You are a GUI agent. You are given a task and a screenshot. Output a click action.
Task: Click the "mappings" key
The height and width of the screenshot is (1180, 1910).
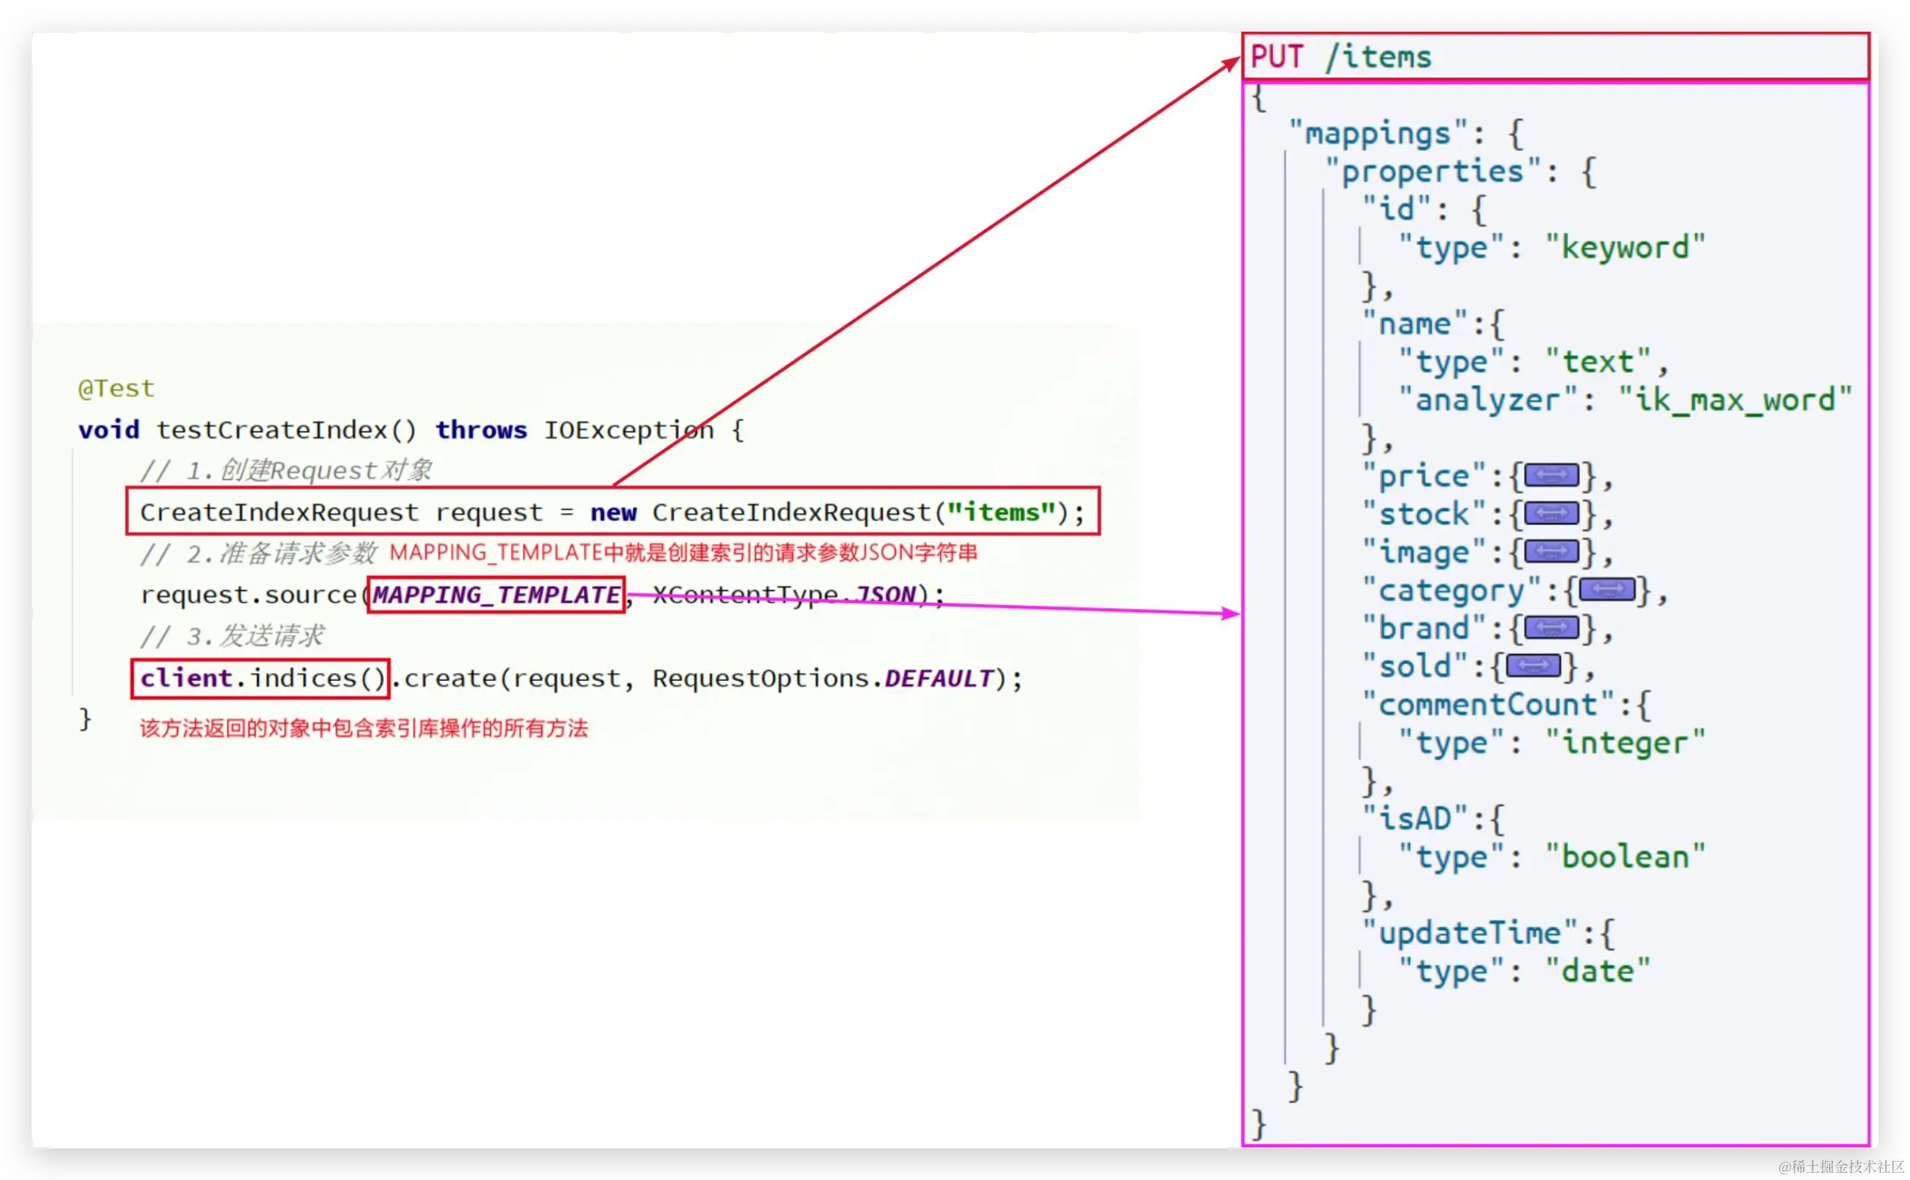tap(1377, 133)
